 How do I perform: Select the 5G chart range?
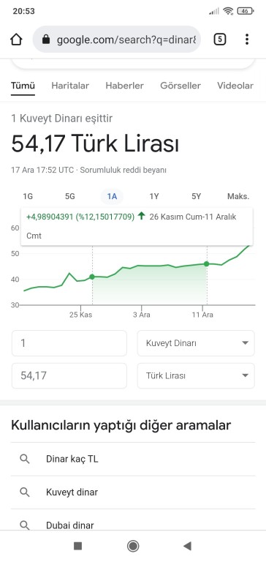click(x=70, y=196)
